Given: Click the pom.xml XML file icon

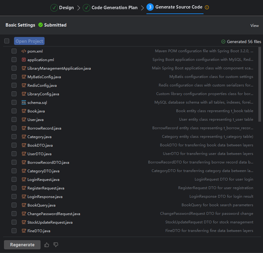Looking at the screenshot, I should [x=24, y=51].
